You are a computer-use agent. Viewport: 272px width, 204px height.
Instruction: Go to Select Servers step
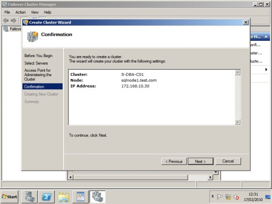[x=36, y=63]
